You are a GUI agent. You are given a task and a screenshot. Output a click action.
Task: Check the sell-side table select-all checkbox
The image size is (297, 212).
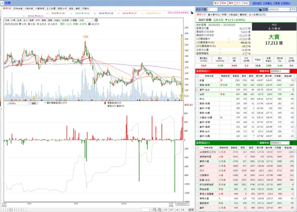click(x=197, y=148)
